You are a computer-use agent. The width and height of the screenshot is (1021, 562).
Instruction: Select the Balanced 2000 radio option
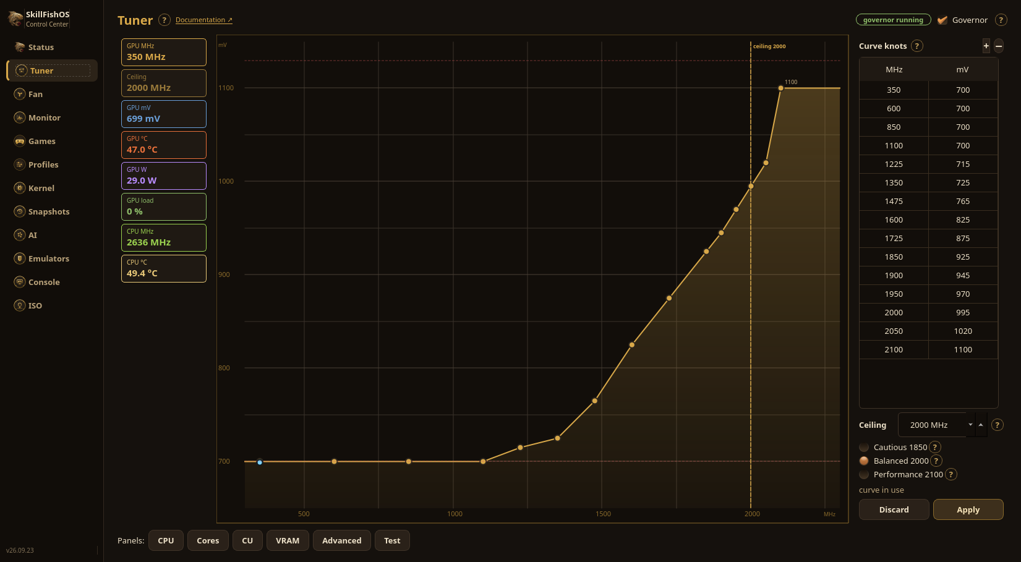[864, 461]
